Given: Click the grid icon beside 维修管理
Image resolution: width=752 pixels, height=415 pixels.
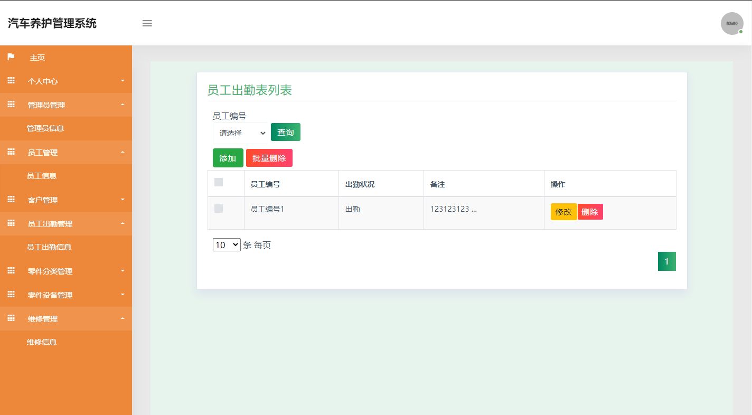Looking at the screenshot, I should click(x=11, y=318).
